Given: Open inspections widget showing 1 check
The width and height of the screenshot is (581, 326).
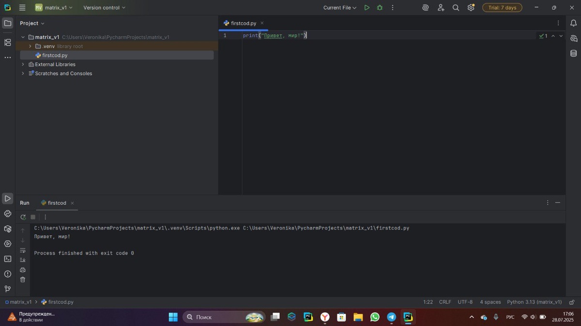Looking at the screenshot, I should 543,36.
